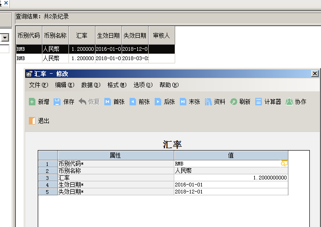Go to next record with 后张
Screen dimensions: 321x227
click(158, 102)
